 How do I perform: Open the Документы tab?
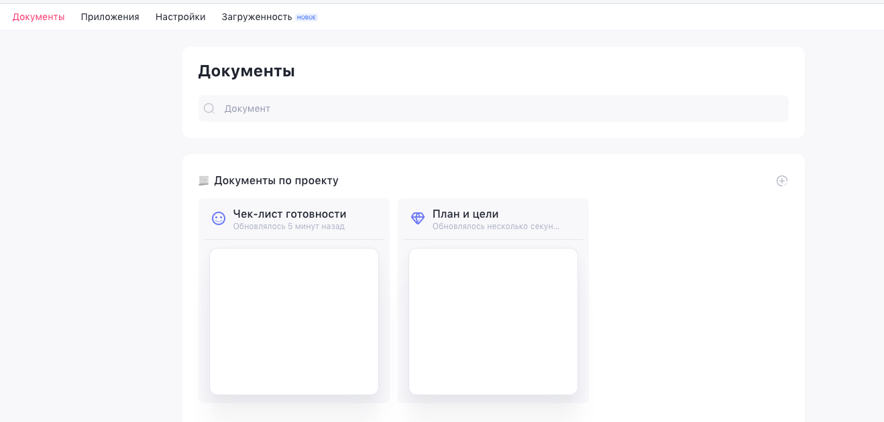(x=38, y=17)
